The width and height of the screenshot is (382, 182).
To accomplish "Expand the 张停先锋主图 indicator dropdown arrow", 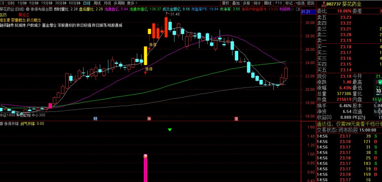I will [x=28, y=9].
